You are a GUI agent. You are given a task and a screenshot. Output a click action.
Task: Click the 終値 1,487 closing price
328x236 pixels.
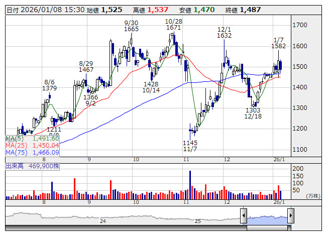(243, 10)
